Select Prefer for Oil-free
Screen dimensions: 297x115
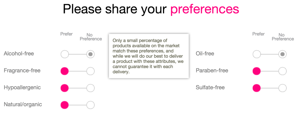coord(257,54)
